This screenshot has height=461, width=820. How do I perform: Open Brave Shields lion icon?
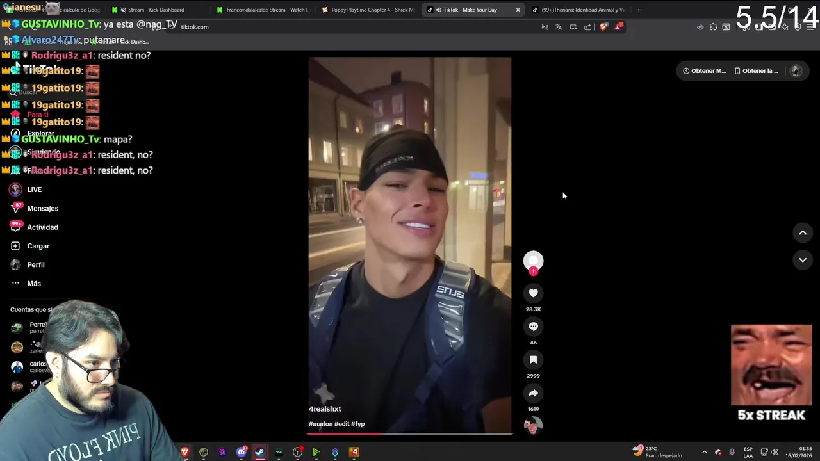point(603,27)
